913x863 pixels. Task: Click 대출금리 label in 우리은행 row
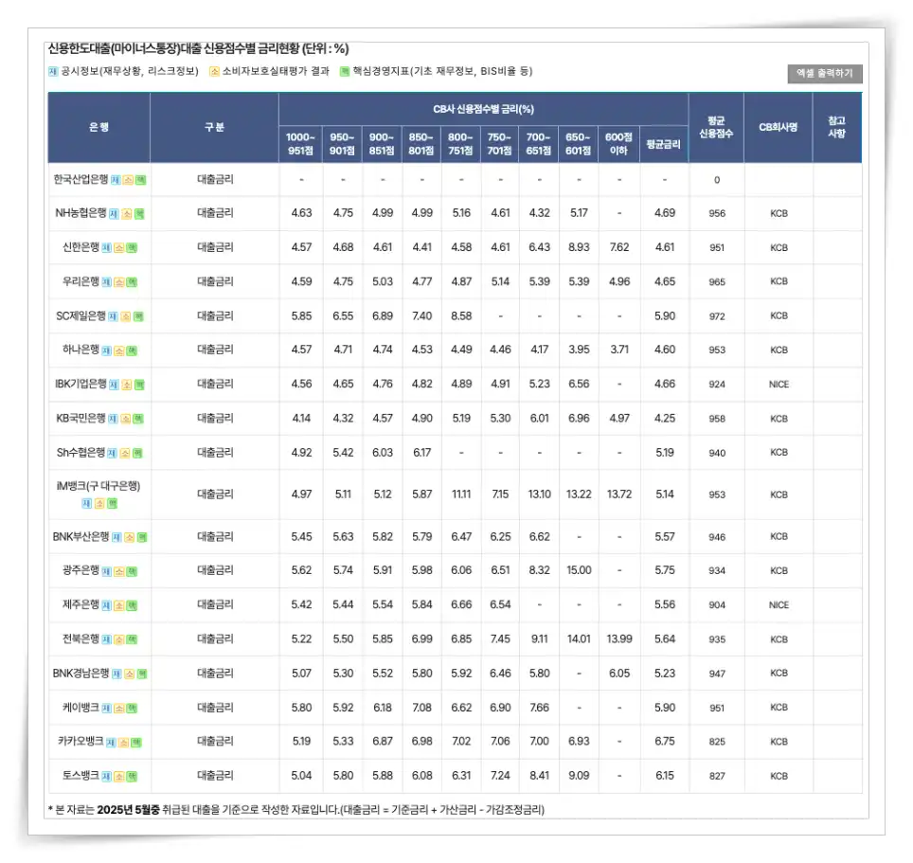click(215, 282)
